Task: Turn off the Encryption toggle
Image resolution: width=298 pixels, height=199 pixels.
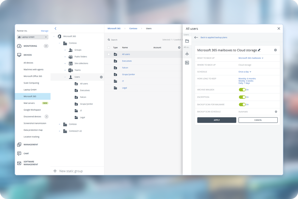Action: [x=242, y=97]
